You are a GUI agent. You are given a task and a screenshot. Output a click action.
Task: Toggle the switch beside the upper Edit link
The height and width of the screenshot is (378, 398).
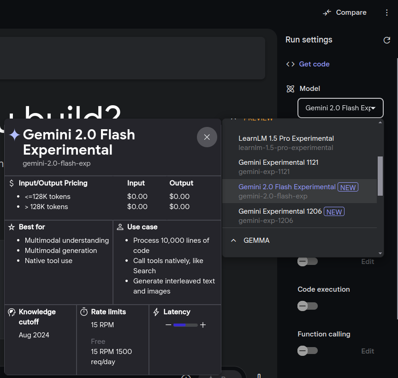pos(307,261)
